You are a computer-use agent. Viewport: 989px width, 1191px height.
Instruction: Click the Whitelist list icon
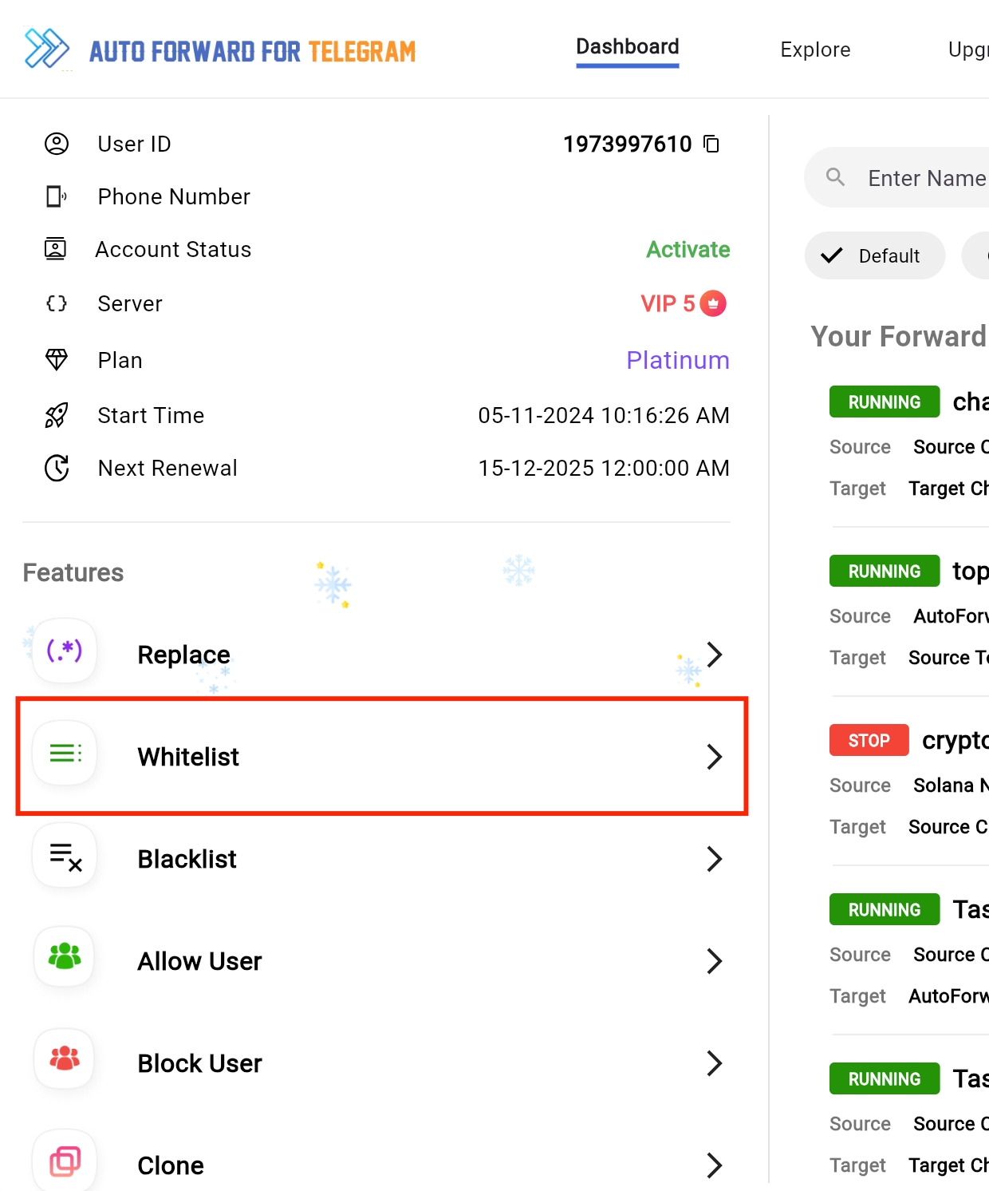point(65,753)
